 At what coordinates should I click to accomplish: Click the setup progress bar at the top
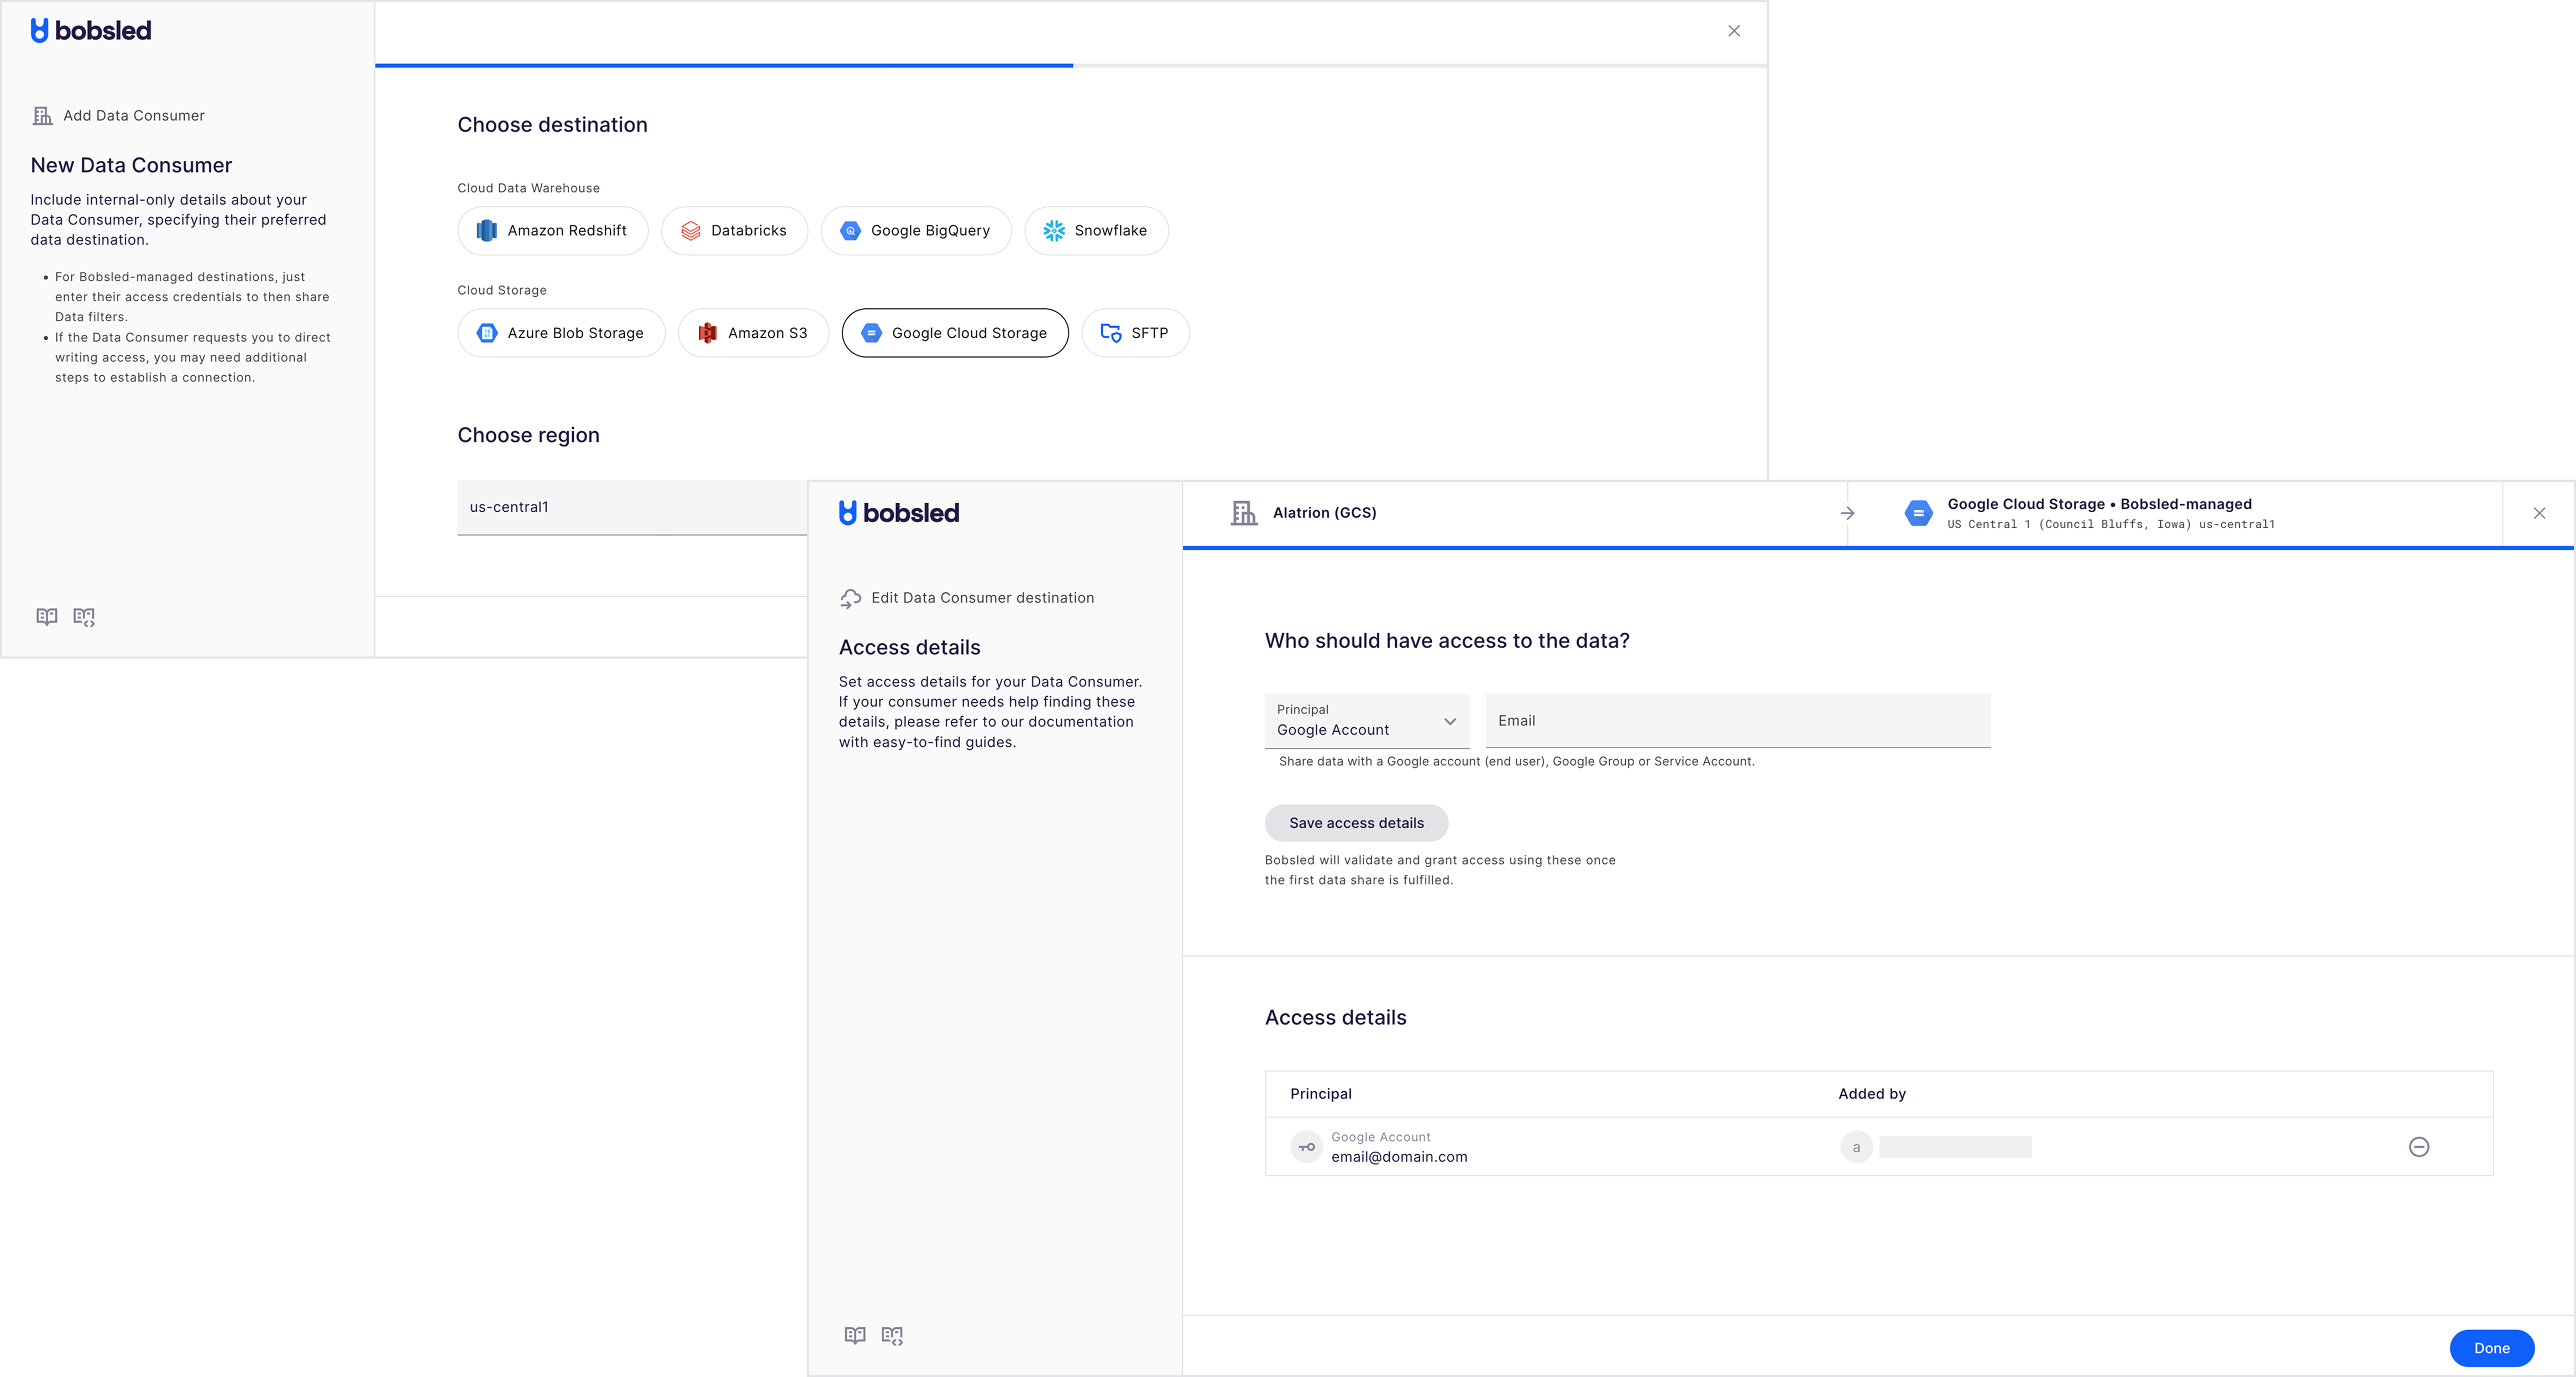coord(1071,66)
